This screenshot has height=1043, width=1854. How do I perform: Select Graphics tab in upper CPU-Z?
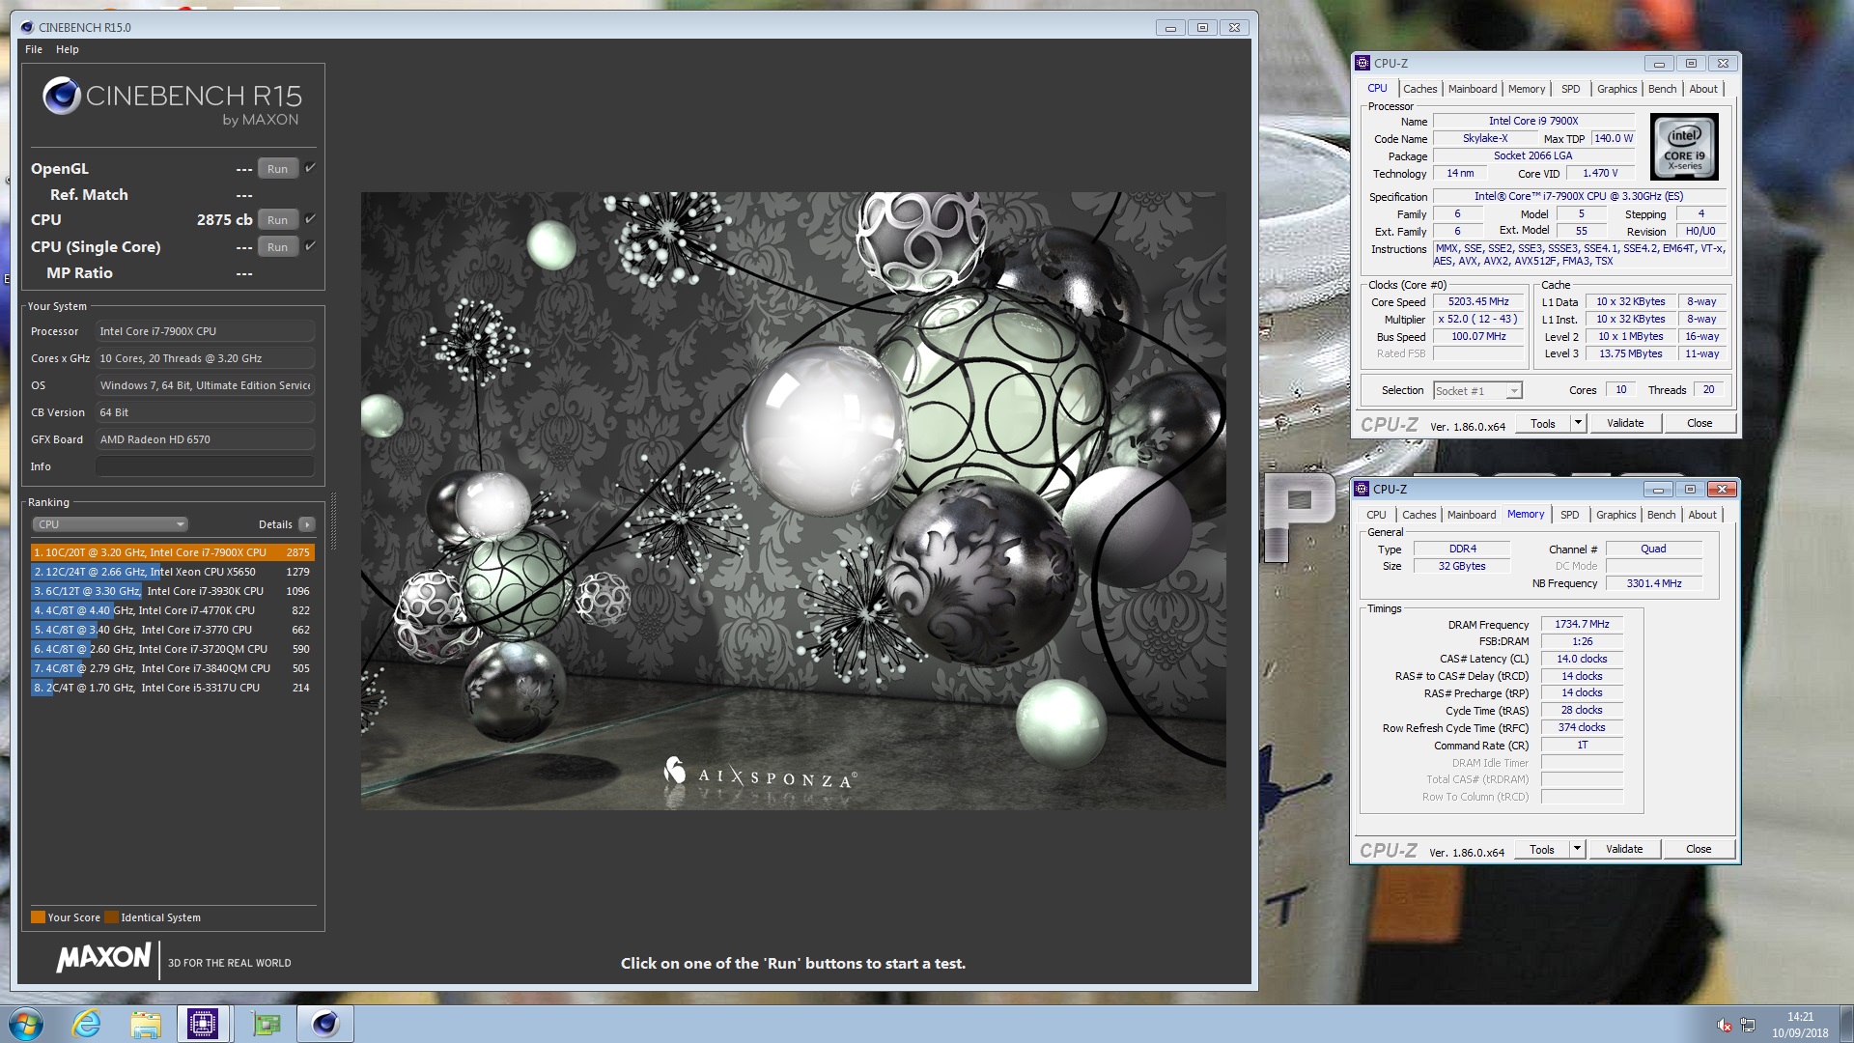coord(1616,89)
